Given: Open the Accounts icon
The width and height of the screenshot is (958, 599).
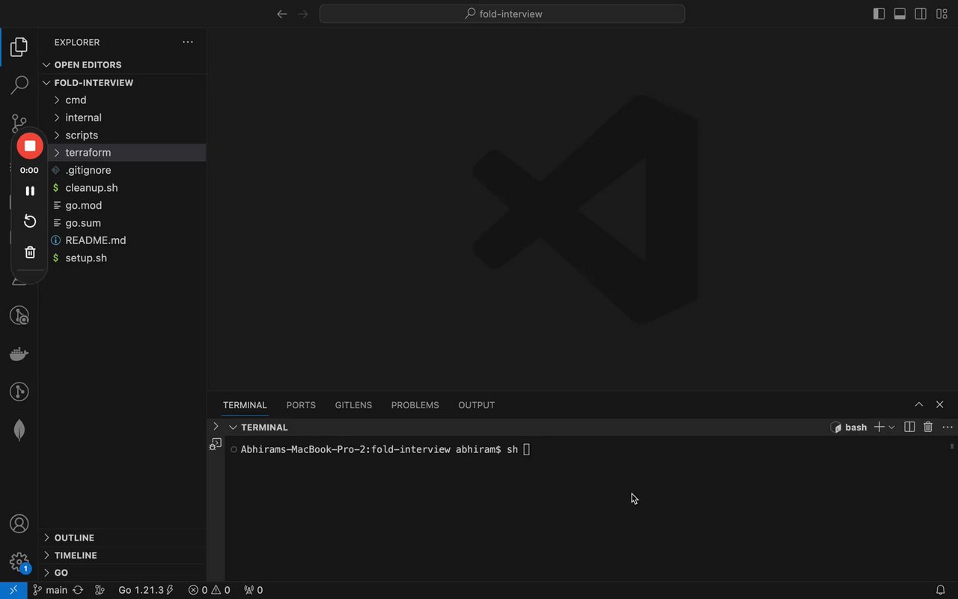Looking at the screenshot, I should [x=19, y=523].
